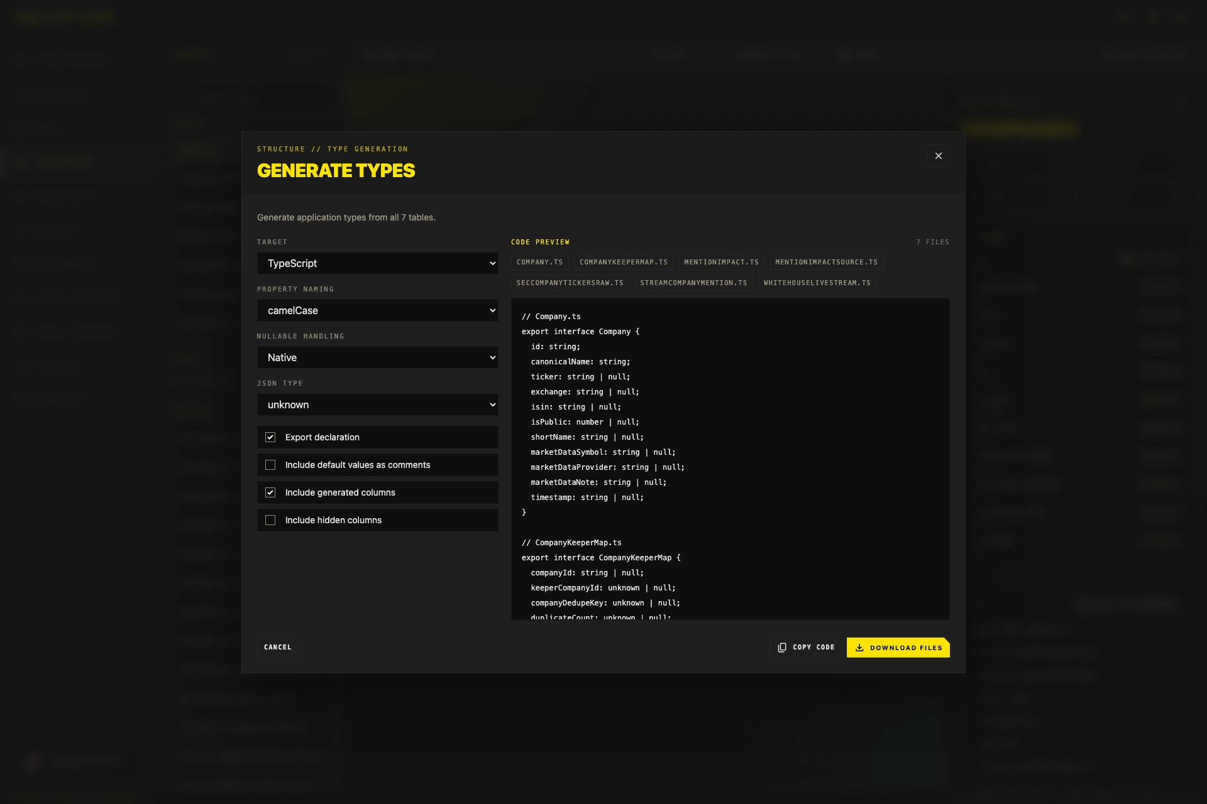Click the 'marketDataProvider: string | null;' line
1207x804 pixels.
(607, 467)
